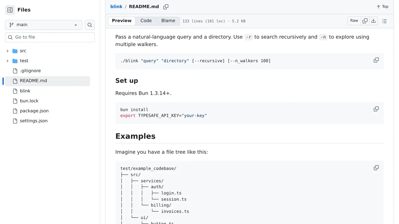Open the main branch selector dropdown

click(44, 25)
